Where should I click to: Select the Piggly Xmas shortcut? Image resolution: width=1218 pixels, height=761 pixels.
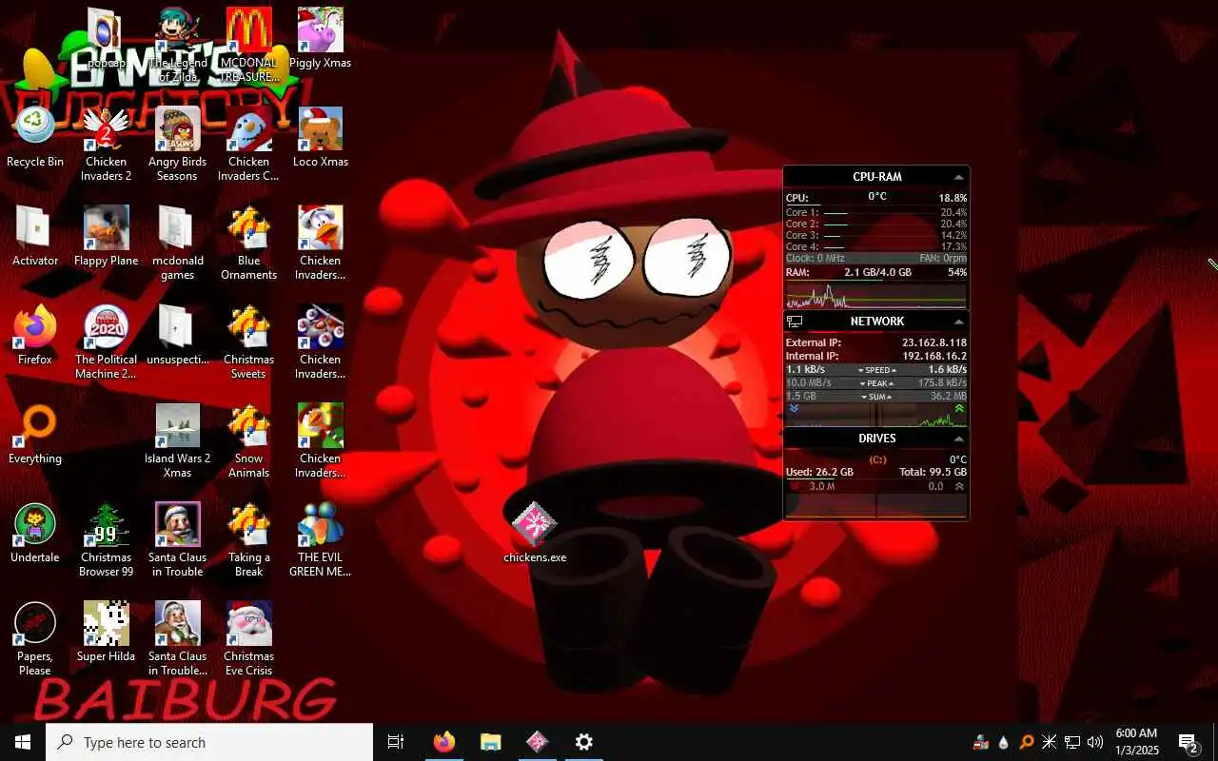(x=321, y=39)
